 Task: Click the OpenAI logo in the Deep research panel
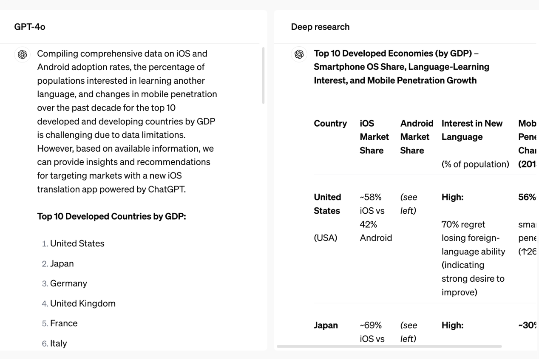pyautogui.click(x=299, y=54)
